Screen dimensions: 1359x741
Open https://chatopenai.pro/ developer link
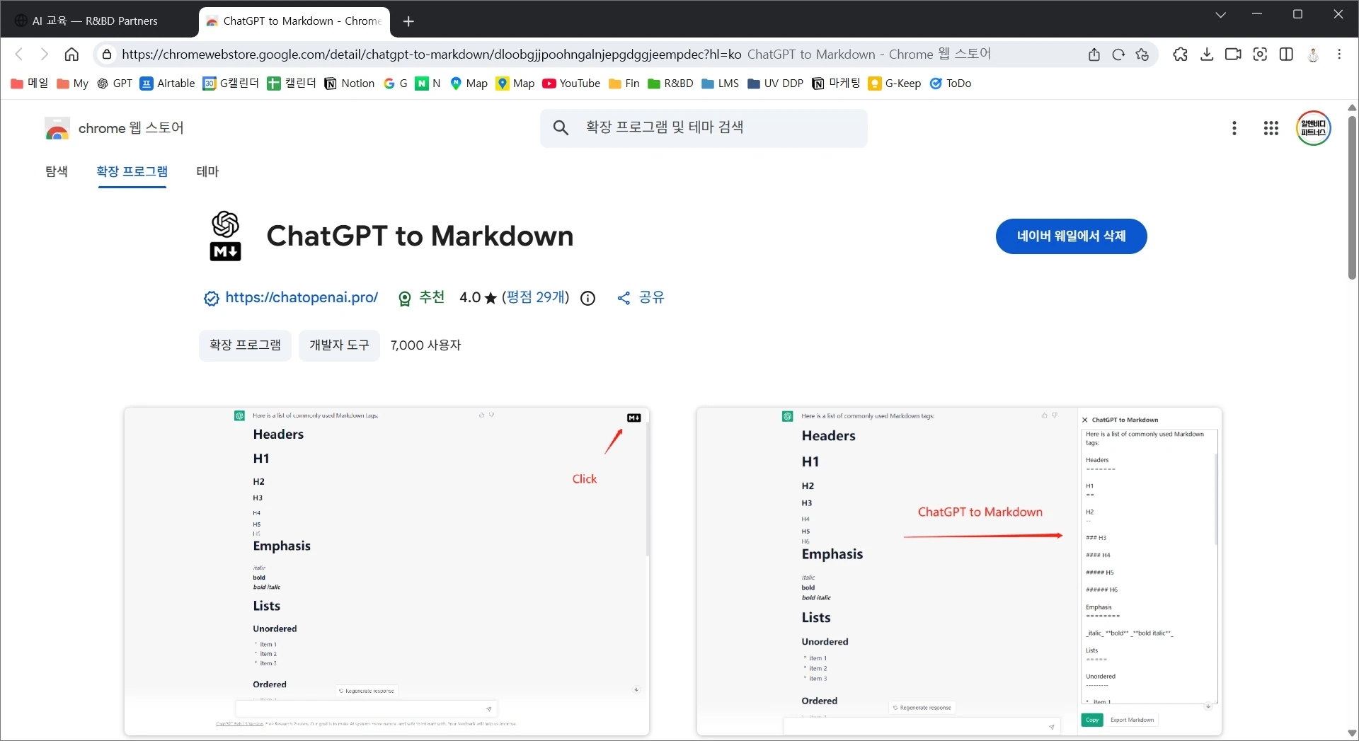(302, 298)
